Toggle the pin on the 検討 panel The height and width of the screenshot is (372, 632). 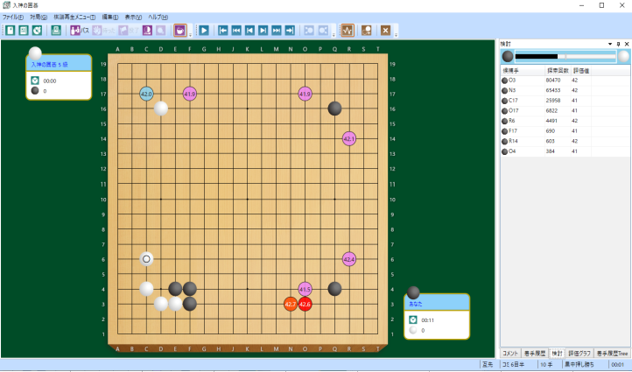[618, 43]
